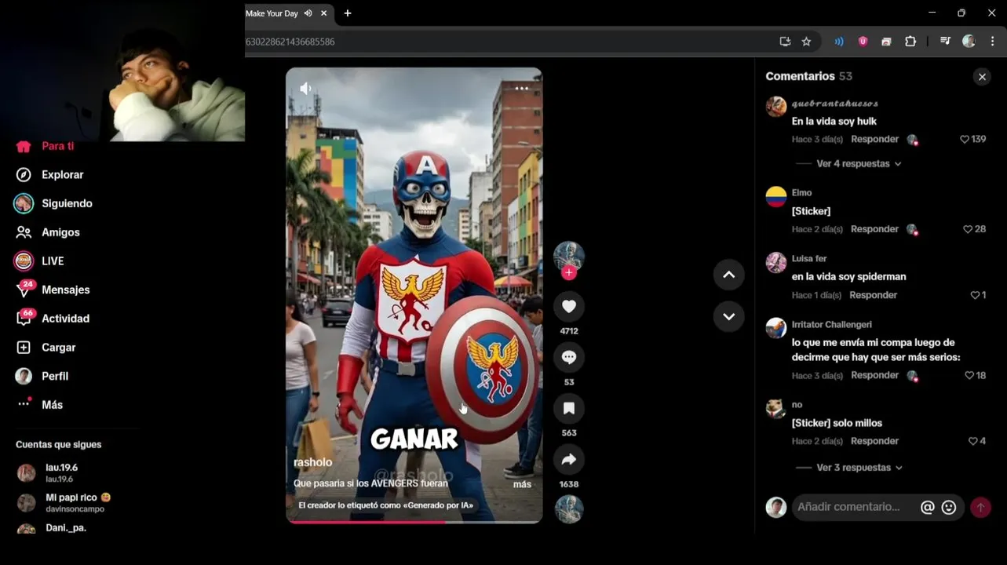Like Luisa fer comment heart
This screenshot has width=1007, height=565.
[x=975, y=295]
